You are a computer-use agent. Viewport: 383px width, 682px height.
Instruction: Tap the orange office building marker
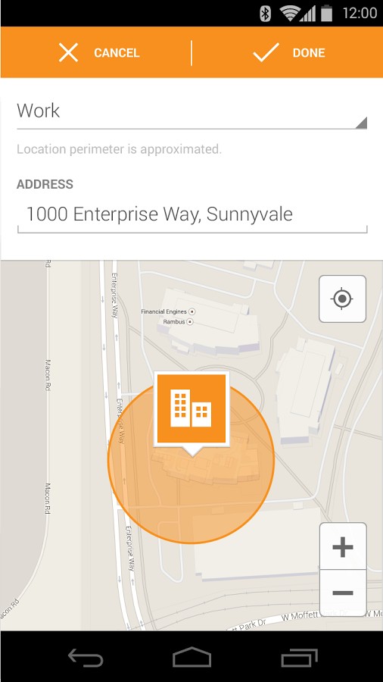(191, 409)
